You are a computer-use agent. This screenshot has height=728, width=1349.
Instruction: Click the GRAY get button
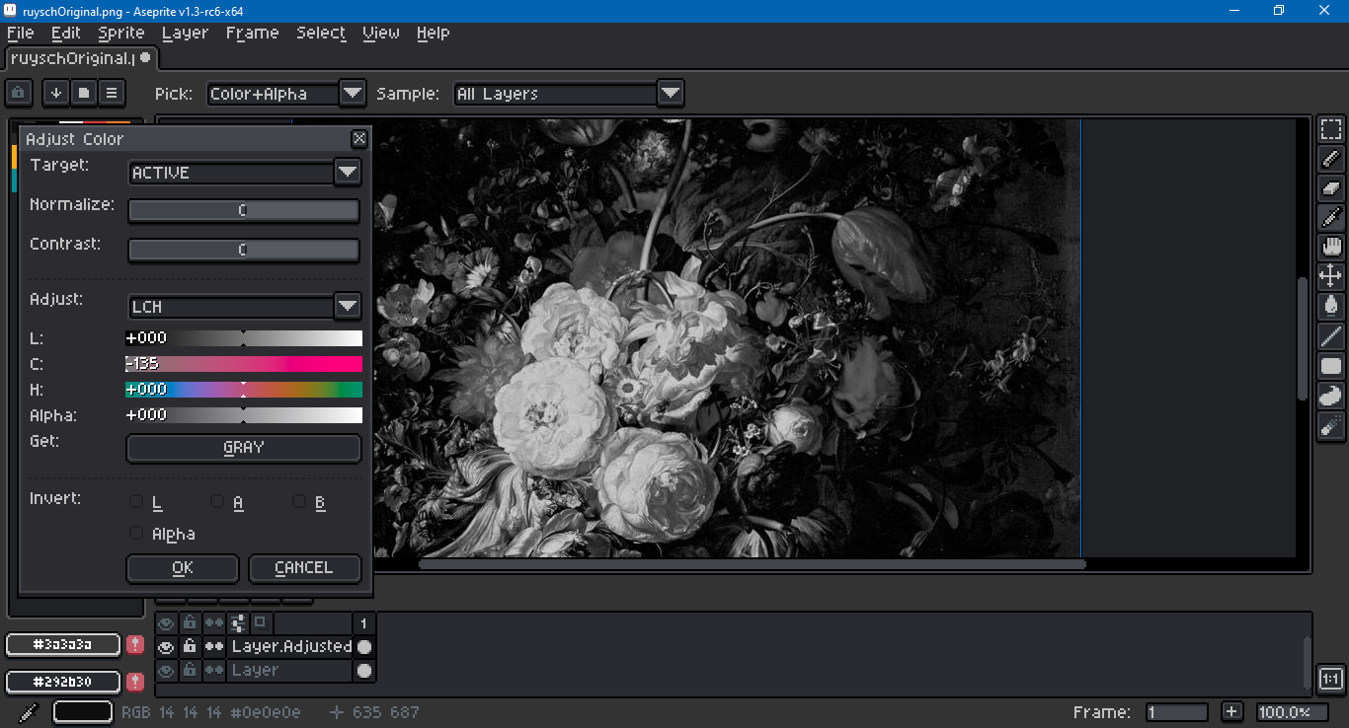coord(244,448)
